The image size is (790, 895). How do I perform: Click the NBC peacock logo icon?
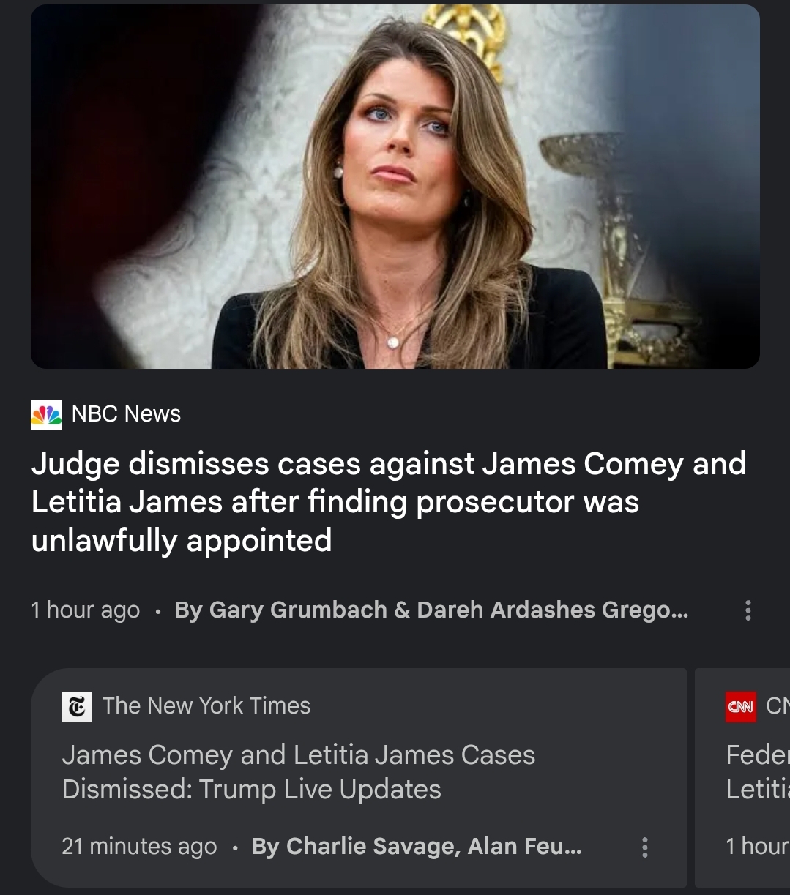46,414
